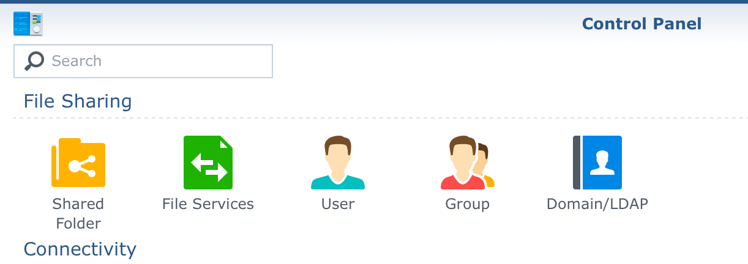Open the User account icon
The height and width of the screenshot is (264, 748).
tap(338, 163)
